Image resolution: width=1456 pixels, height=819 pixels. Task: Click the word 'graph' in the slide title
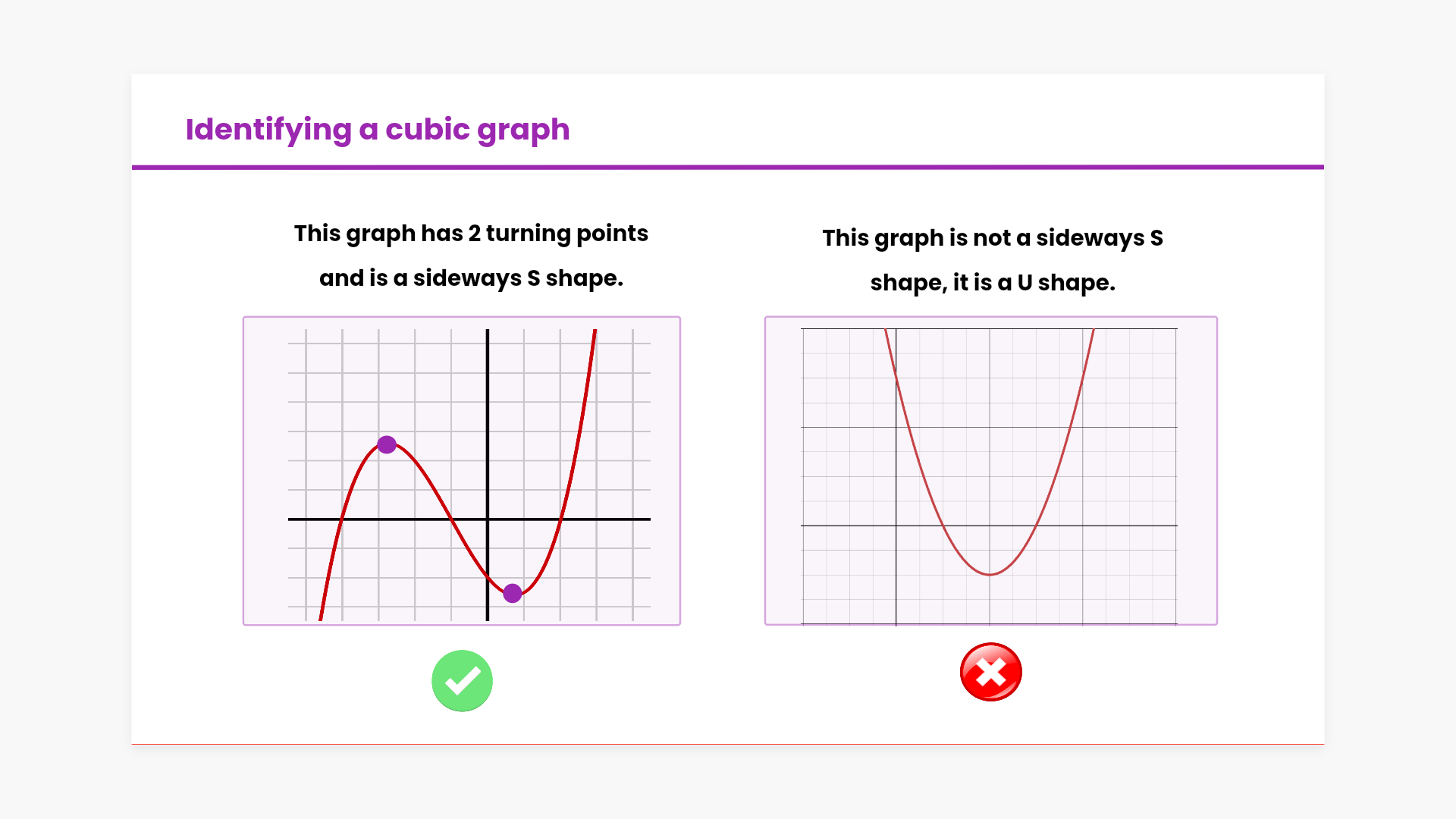[x=523, y=130]
